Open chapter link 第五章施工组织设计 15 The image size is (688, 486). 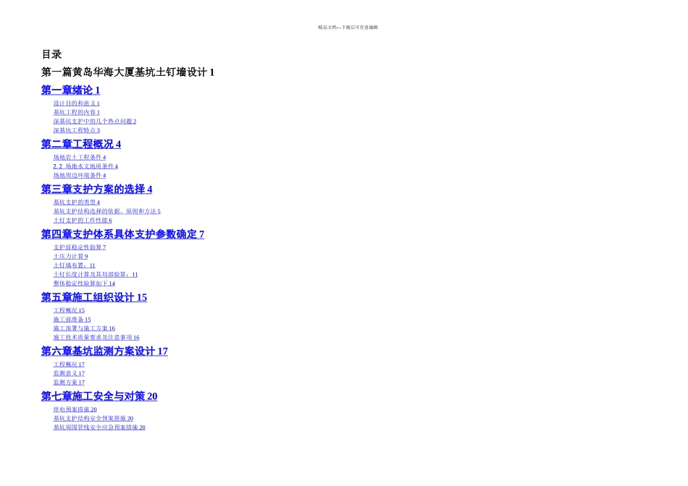click(94, 297)
